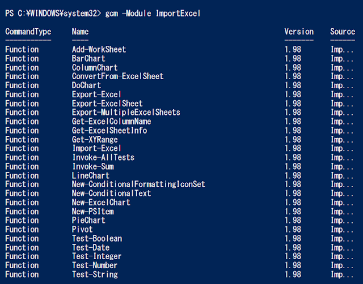Click the gcm -Module ImportExcel command text
This screenshot has height=284, width=363.
[x=153, y=14]
